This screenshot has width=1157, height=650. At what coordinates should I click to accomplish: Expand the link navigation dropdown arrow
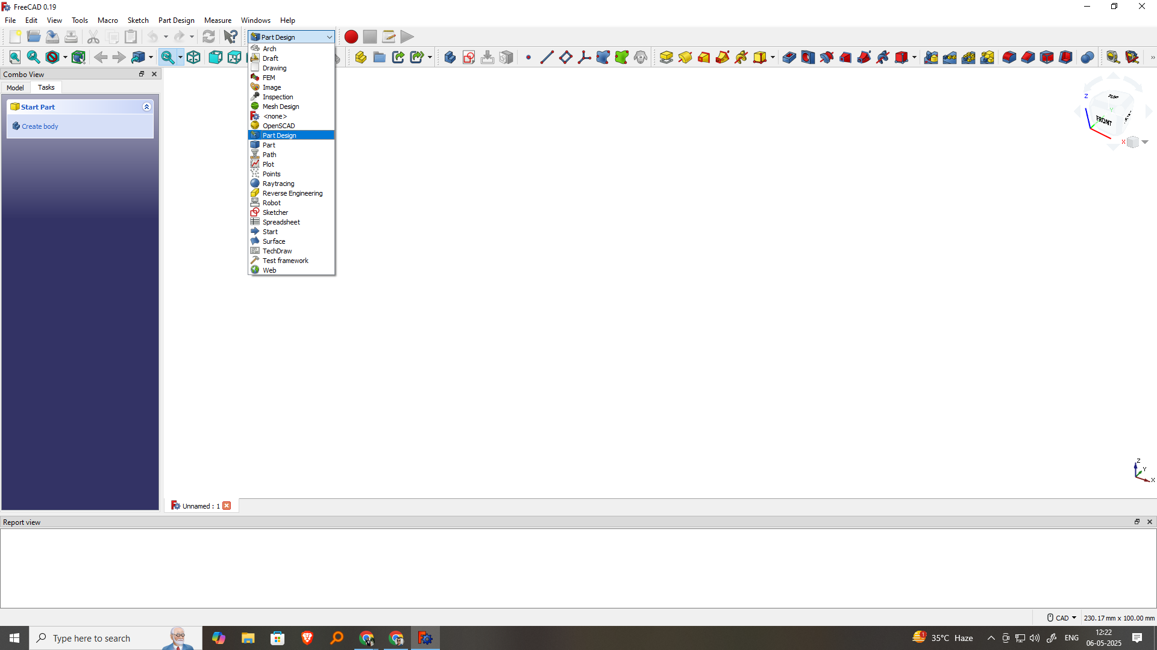[x=151, y=57]
